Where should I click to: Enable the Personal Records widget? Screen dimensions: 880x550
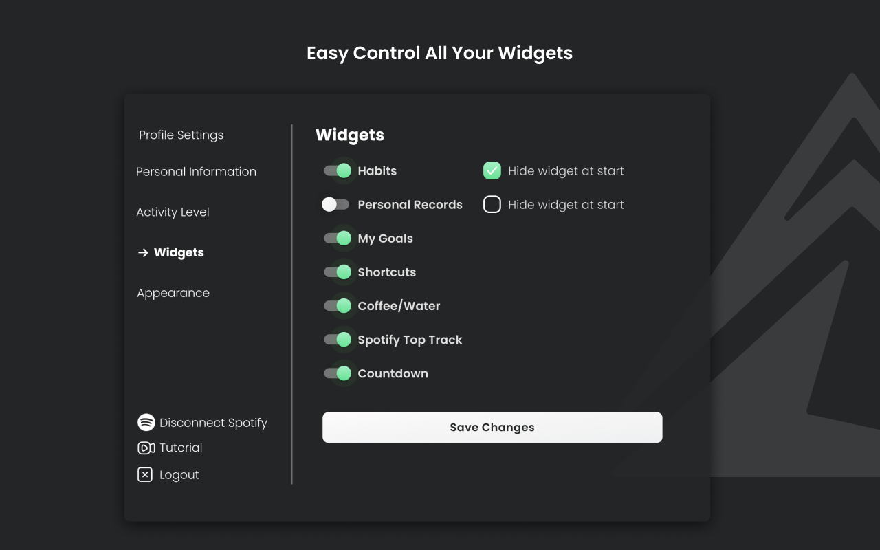tap(336, 204)
